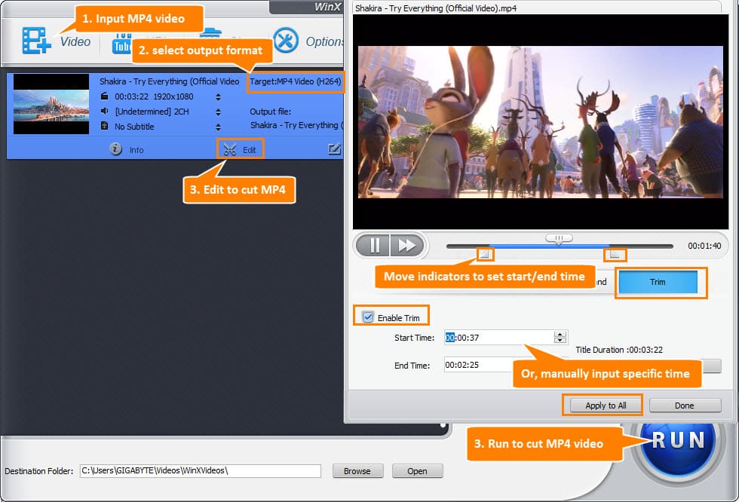Click the Title Duration :00:03:22 text
This screenshot has height=502, width=739.
(619, 350)
